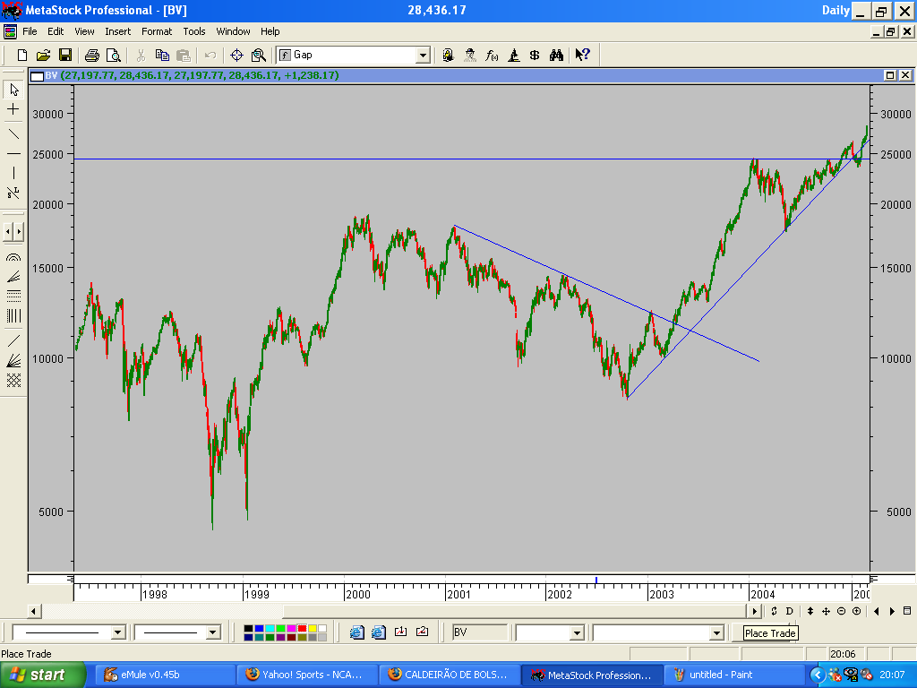Open the Gap expert dropdown list
This screenshot has height=688, width=917.
point(423,55)
